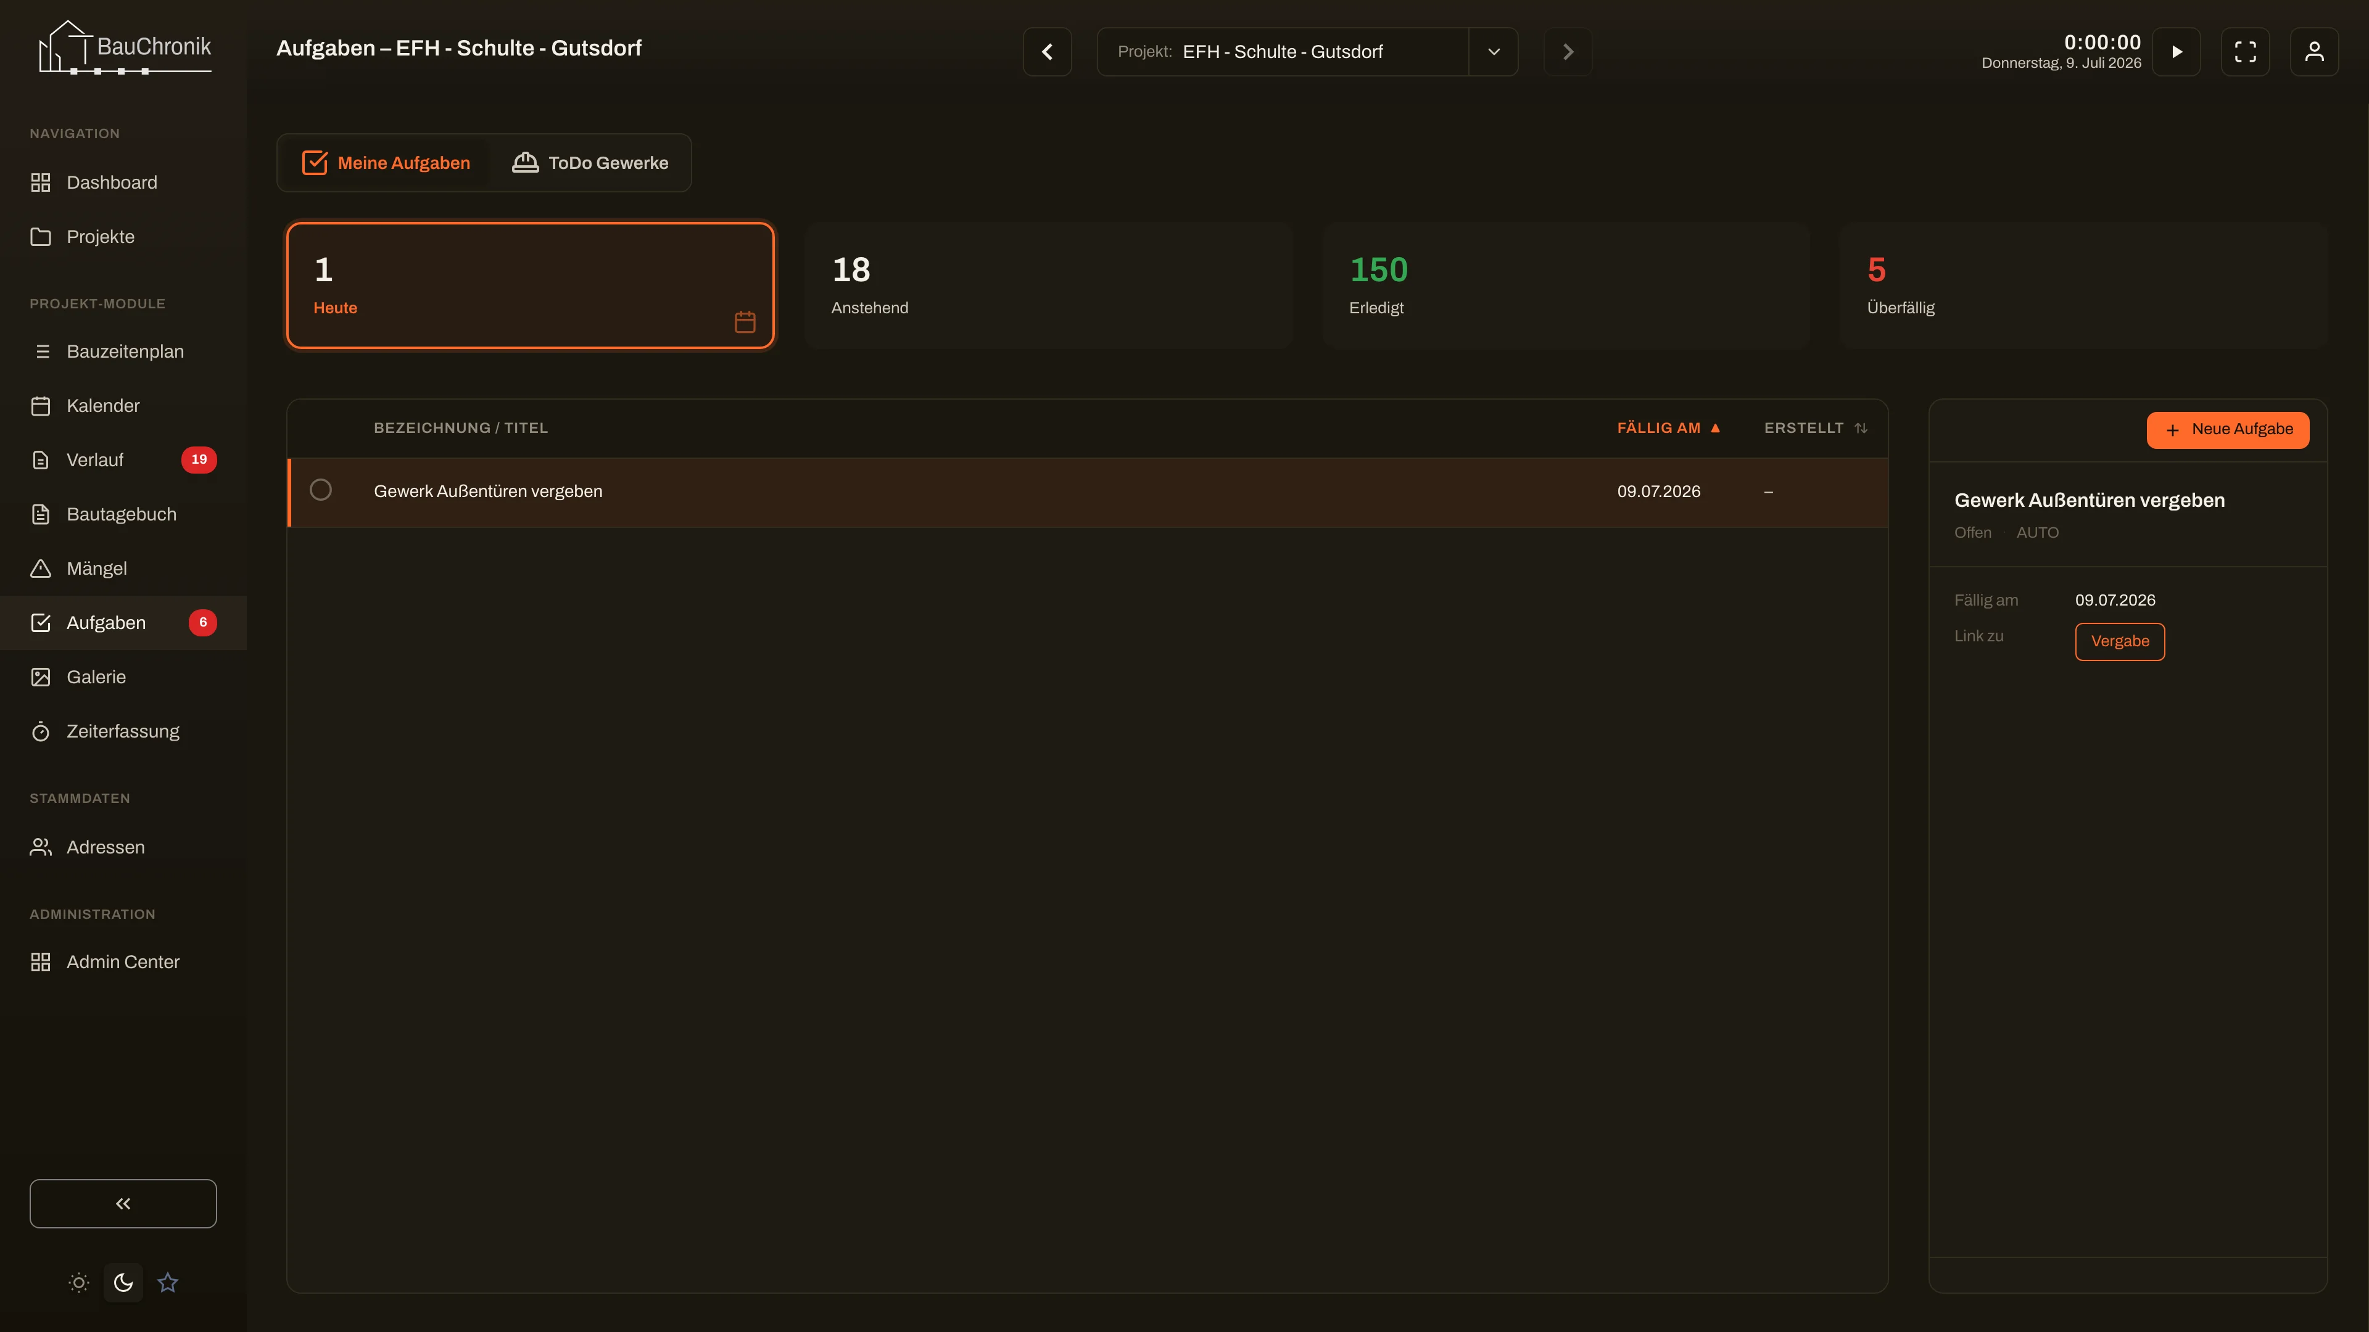Open the Galerie module
The image size is (2369, 1332).
click(x=123, y=676)
